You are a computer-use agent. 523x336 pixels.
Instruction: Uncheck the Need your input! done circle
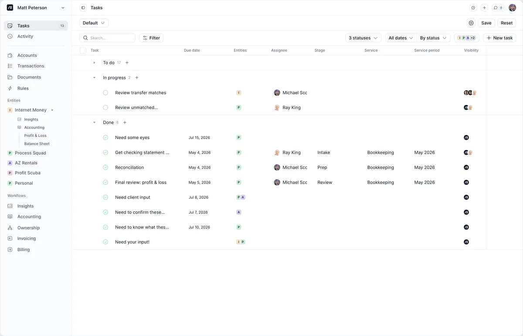point(105,242)
